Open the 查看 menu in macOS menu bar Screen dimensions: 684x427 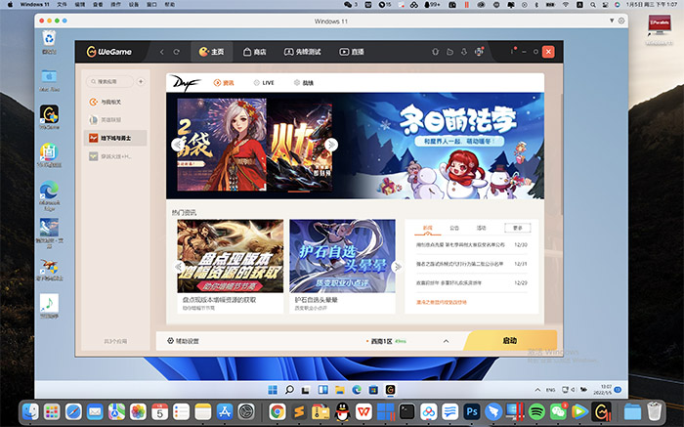(x=98, y=4)
